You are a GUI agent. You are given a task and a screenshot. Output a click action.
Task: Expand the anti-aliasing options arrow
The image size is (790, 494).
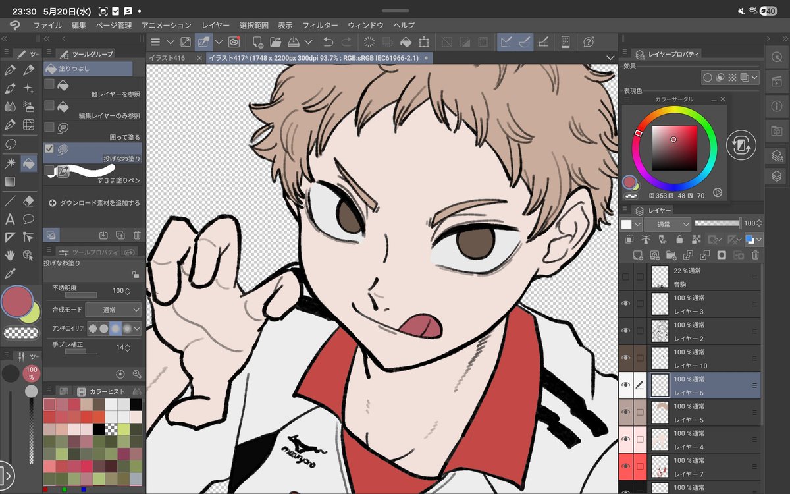point(138,328)
